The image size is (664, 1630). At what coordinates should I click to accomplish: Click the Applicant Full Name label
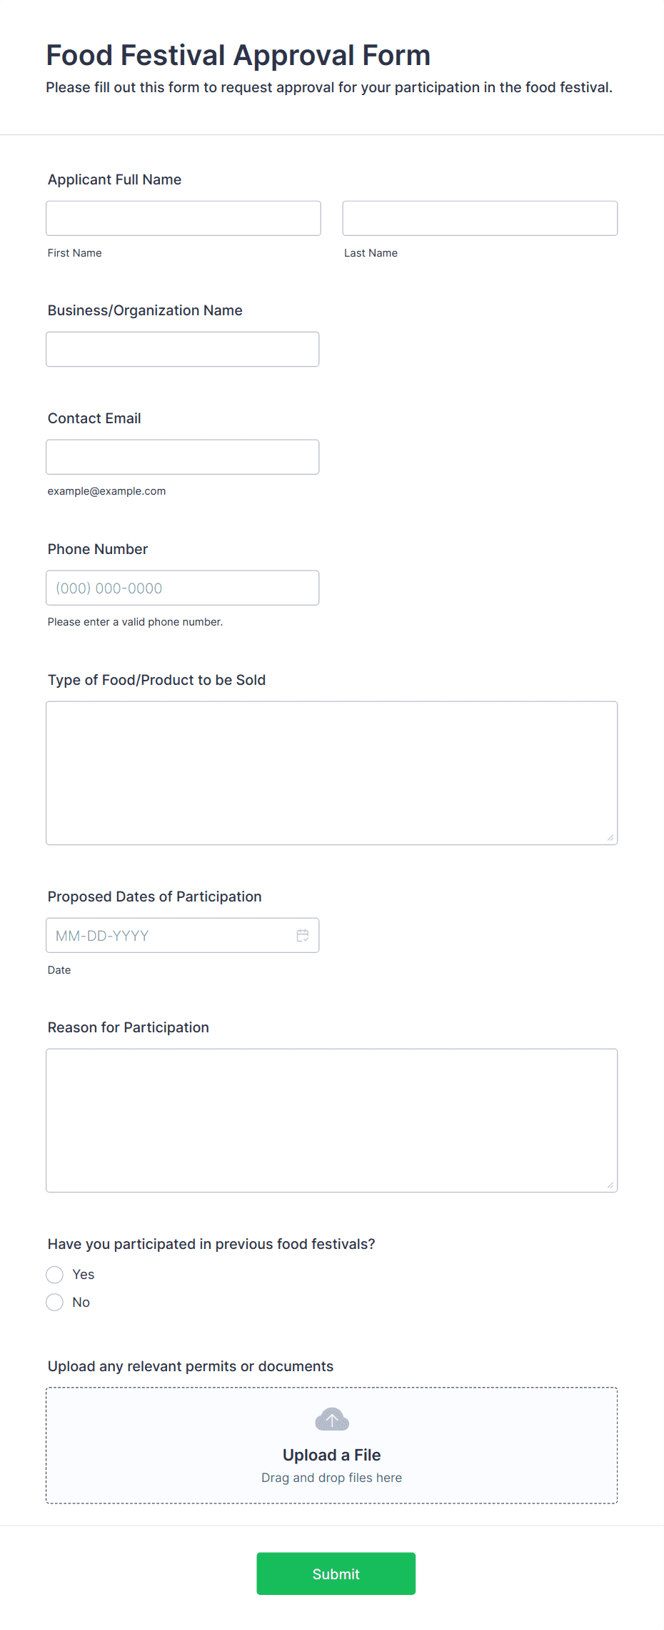pyautogui.click(x=114, y=179)
